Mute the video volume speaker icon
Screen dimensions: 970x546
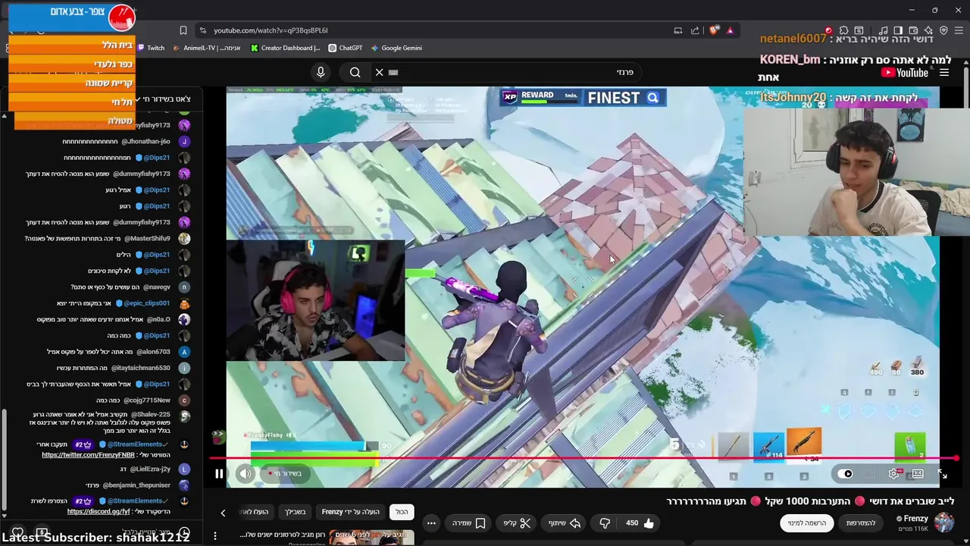(246, 474)
